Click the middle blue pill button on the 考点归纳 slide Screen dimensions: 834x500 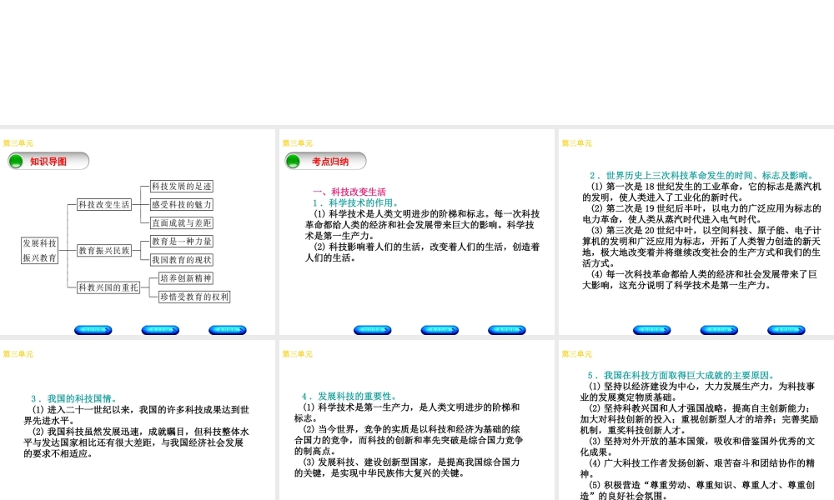click(x=440, y=330)
